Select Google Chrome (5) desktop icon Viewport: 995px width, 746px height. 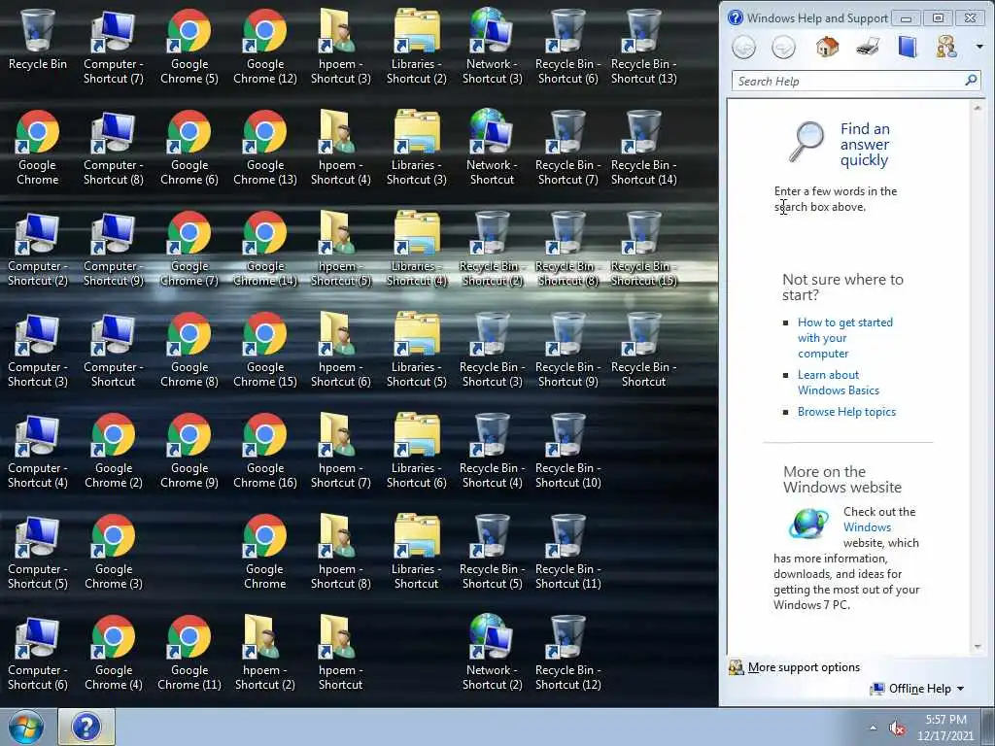[189, 47]
